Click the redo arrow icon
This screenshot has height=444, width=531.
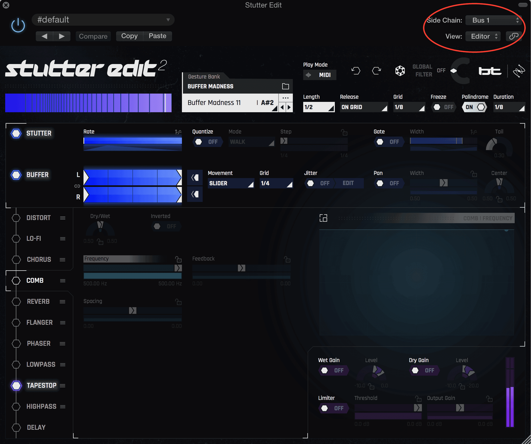pos(377,71)
